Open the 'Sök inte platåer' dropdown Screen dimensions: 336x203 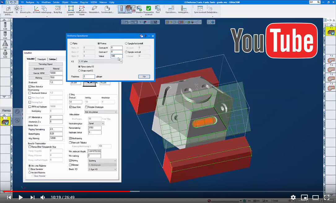(x=101, y=112)
